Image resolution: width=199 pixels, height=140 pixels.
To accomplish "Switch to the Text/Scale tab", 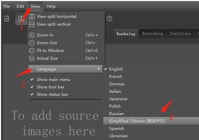I will coord(180,34).
